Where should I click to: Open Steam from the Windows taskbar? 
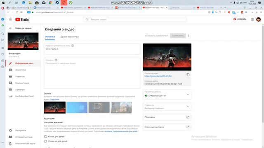pos(57,3)
